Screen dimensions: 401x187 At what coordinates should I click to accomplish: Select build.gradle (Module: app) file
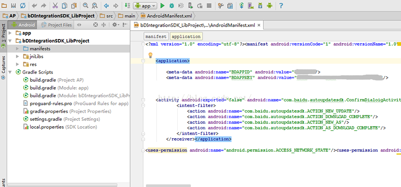(56, 88)
